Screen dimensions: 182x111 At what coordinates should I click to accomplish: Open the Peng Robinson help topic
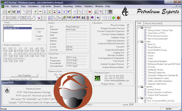pyautogui.click(x=154, y=47)
